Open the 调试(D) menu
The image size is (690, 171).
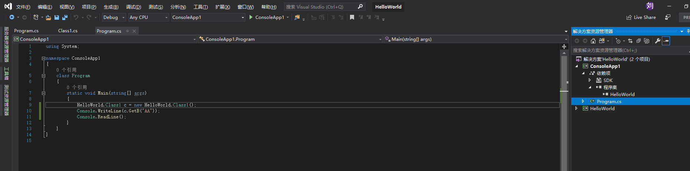[x=133, y=7]
